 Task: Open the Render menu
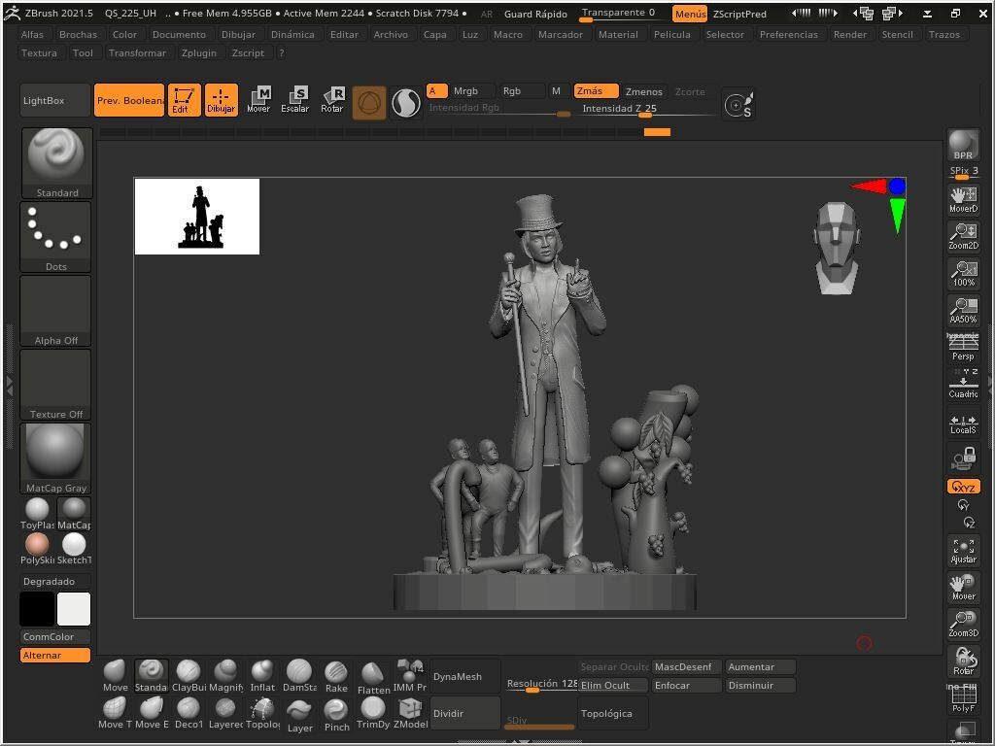click(x=849, y=34)
